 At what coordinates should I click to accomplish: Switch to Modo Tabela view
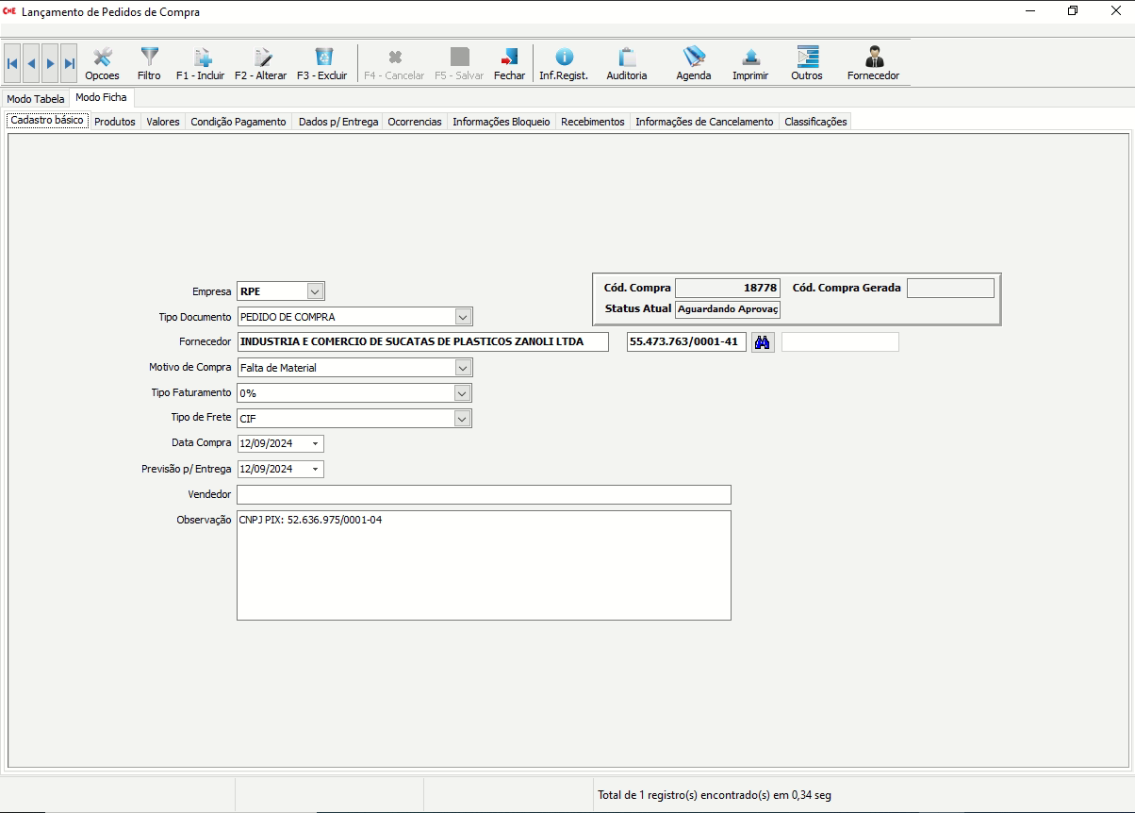[x=36, y=99]
